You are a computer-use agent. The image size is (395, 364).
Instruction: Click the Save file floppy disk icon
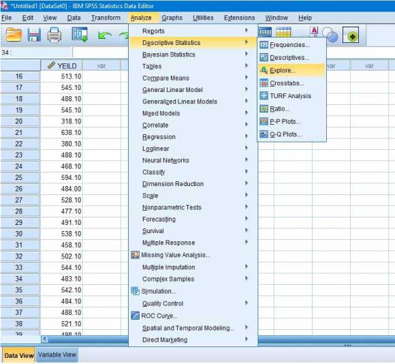[34, 35]
